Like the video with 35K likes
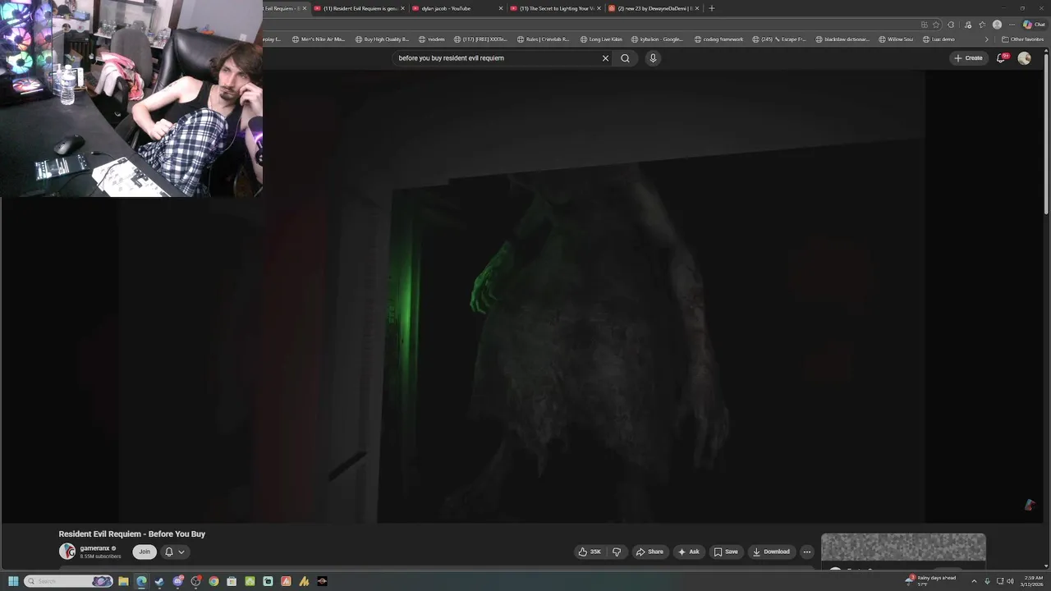Image resolution: width=1051 pixels, height=591 pixels. click(590, 552)
